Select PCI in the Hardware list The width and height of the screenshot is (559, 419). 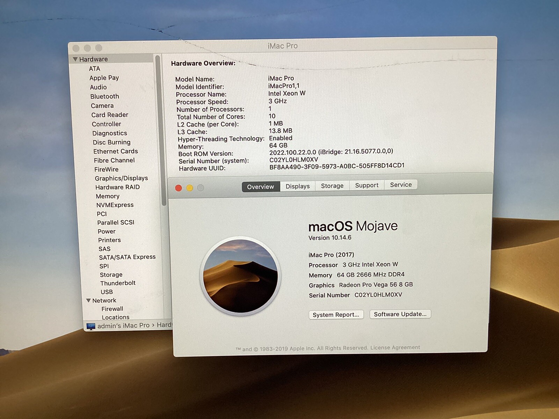(x=102, y=214)
